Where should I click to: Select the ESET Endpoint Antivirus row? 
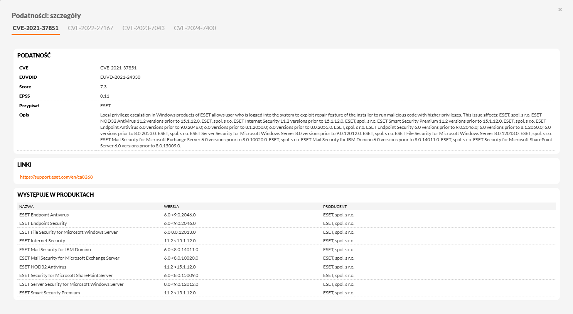[x=44, y=215]
